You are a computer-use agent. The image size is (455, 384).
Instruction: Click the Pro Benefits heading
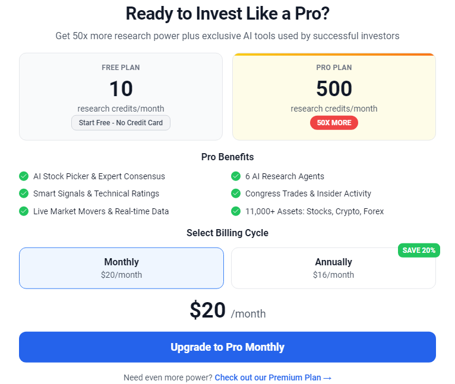tap(227, 157)
